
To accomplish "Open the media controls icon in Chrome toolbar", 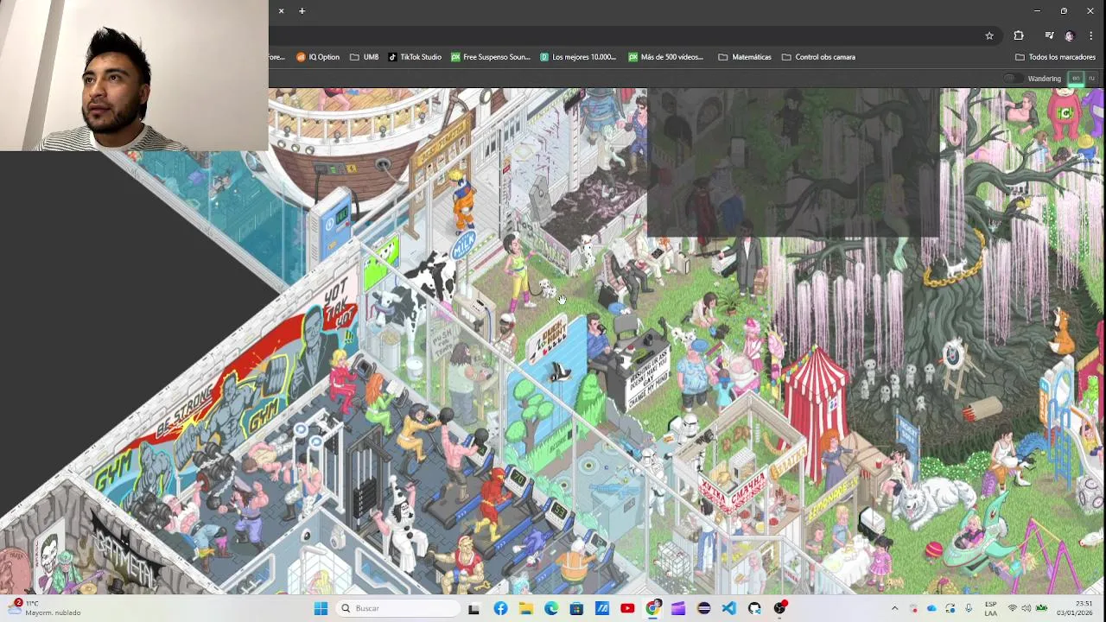I will [x=1049, y=35].
